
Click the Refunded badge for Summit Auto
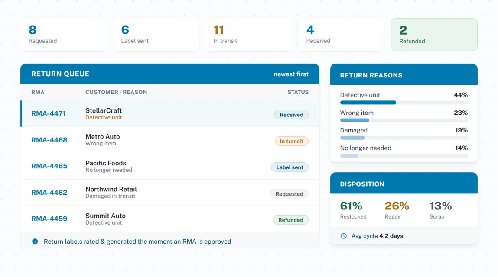(x=290, y=220)
